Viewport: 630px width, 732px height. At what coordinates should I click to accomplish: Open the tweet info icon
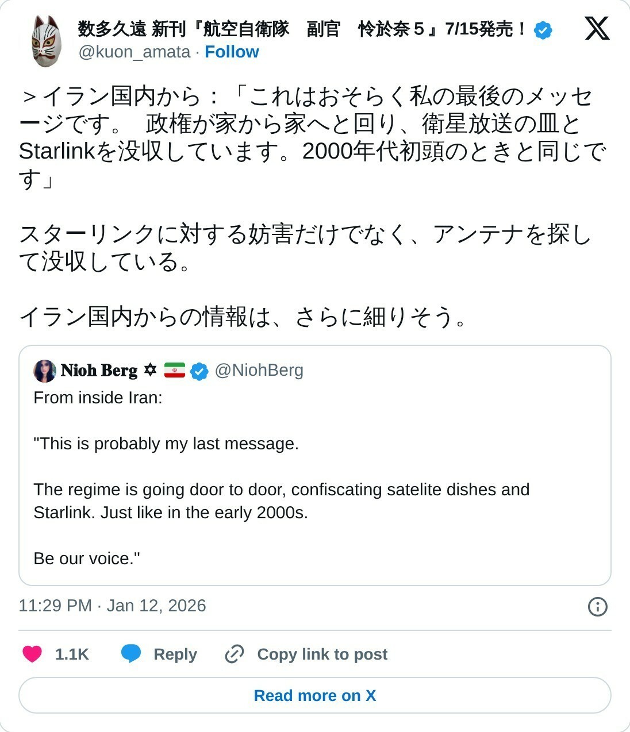pos(597,606)
